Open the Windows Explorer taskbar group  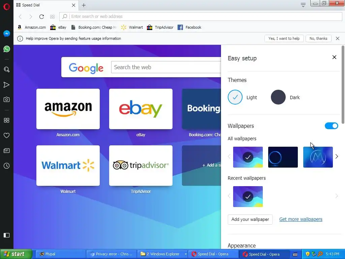(x=163, y=254)
